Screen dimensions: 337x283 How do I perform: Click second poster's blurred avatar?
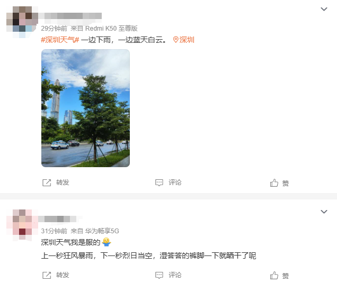pyautogui.click(x=22, y=225)
